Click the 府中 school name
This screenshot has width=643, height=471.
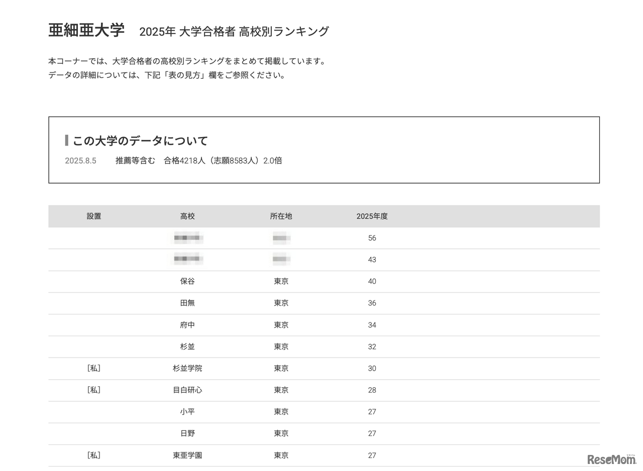coord(188,325)
